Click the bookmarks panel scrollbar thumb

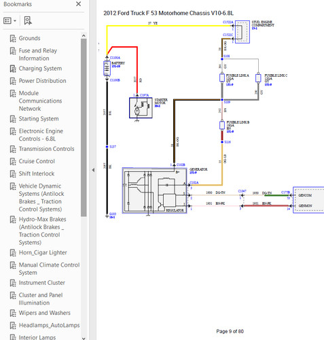pyautogui.click(x=84, y=128)
